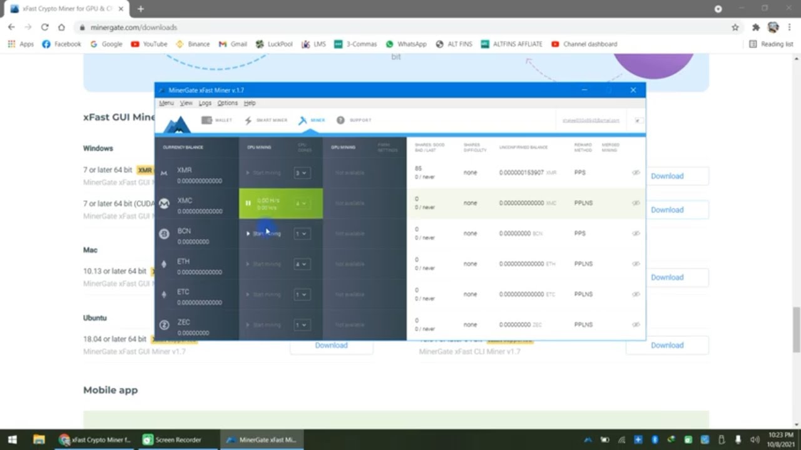Click the Chrome back arrow

tap(11, 27)
